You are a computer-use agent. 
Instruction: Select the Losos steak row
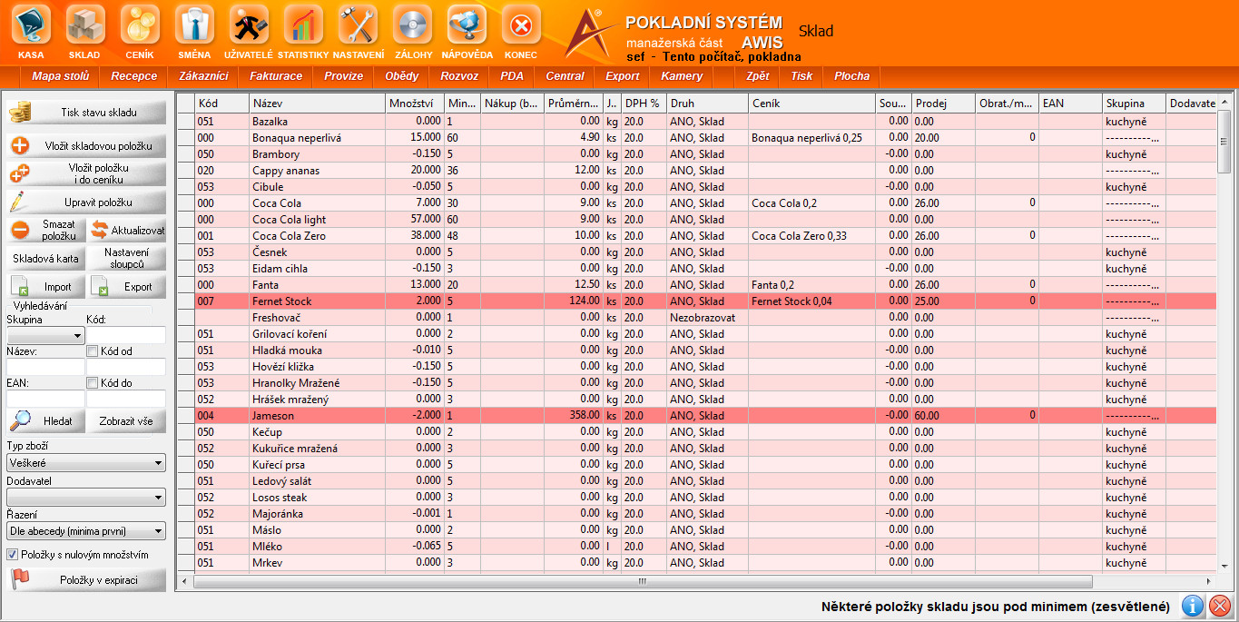coord(695,498)
